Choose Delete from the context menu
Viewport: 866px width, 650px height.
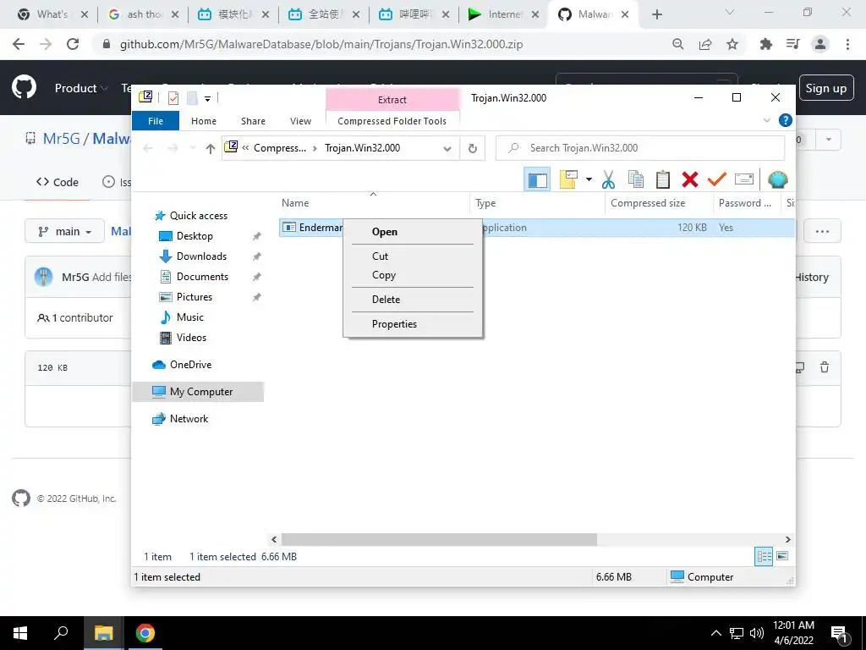[413, 299]
